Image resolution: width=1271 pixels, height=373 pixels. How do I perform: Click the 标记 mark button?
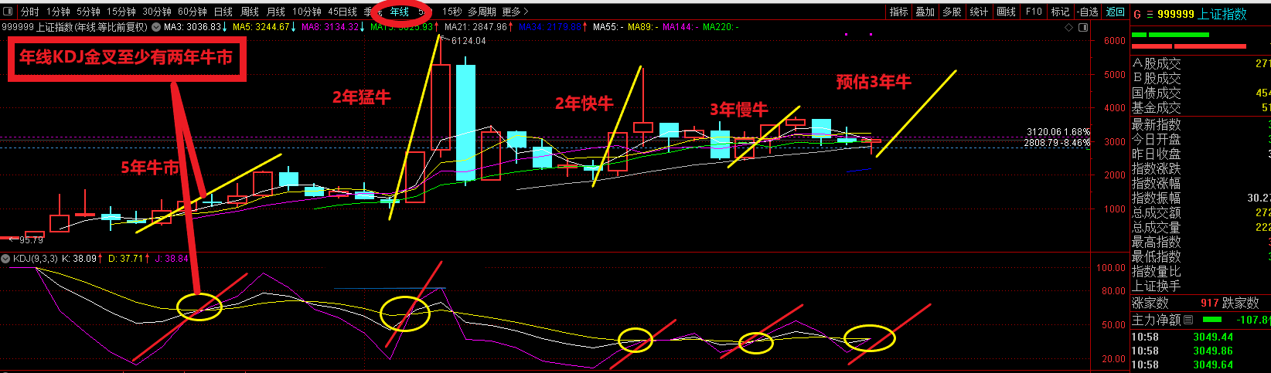[1060, 12]
